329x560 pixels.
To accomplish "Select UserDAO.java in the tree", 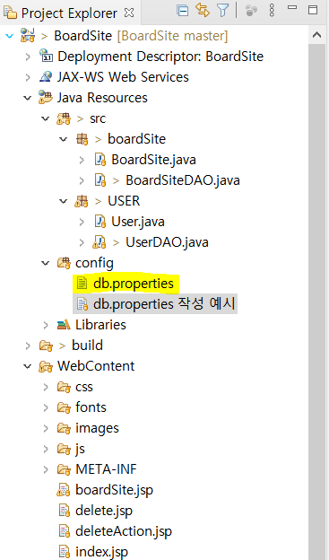I will (x=167, y=242).
